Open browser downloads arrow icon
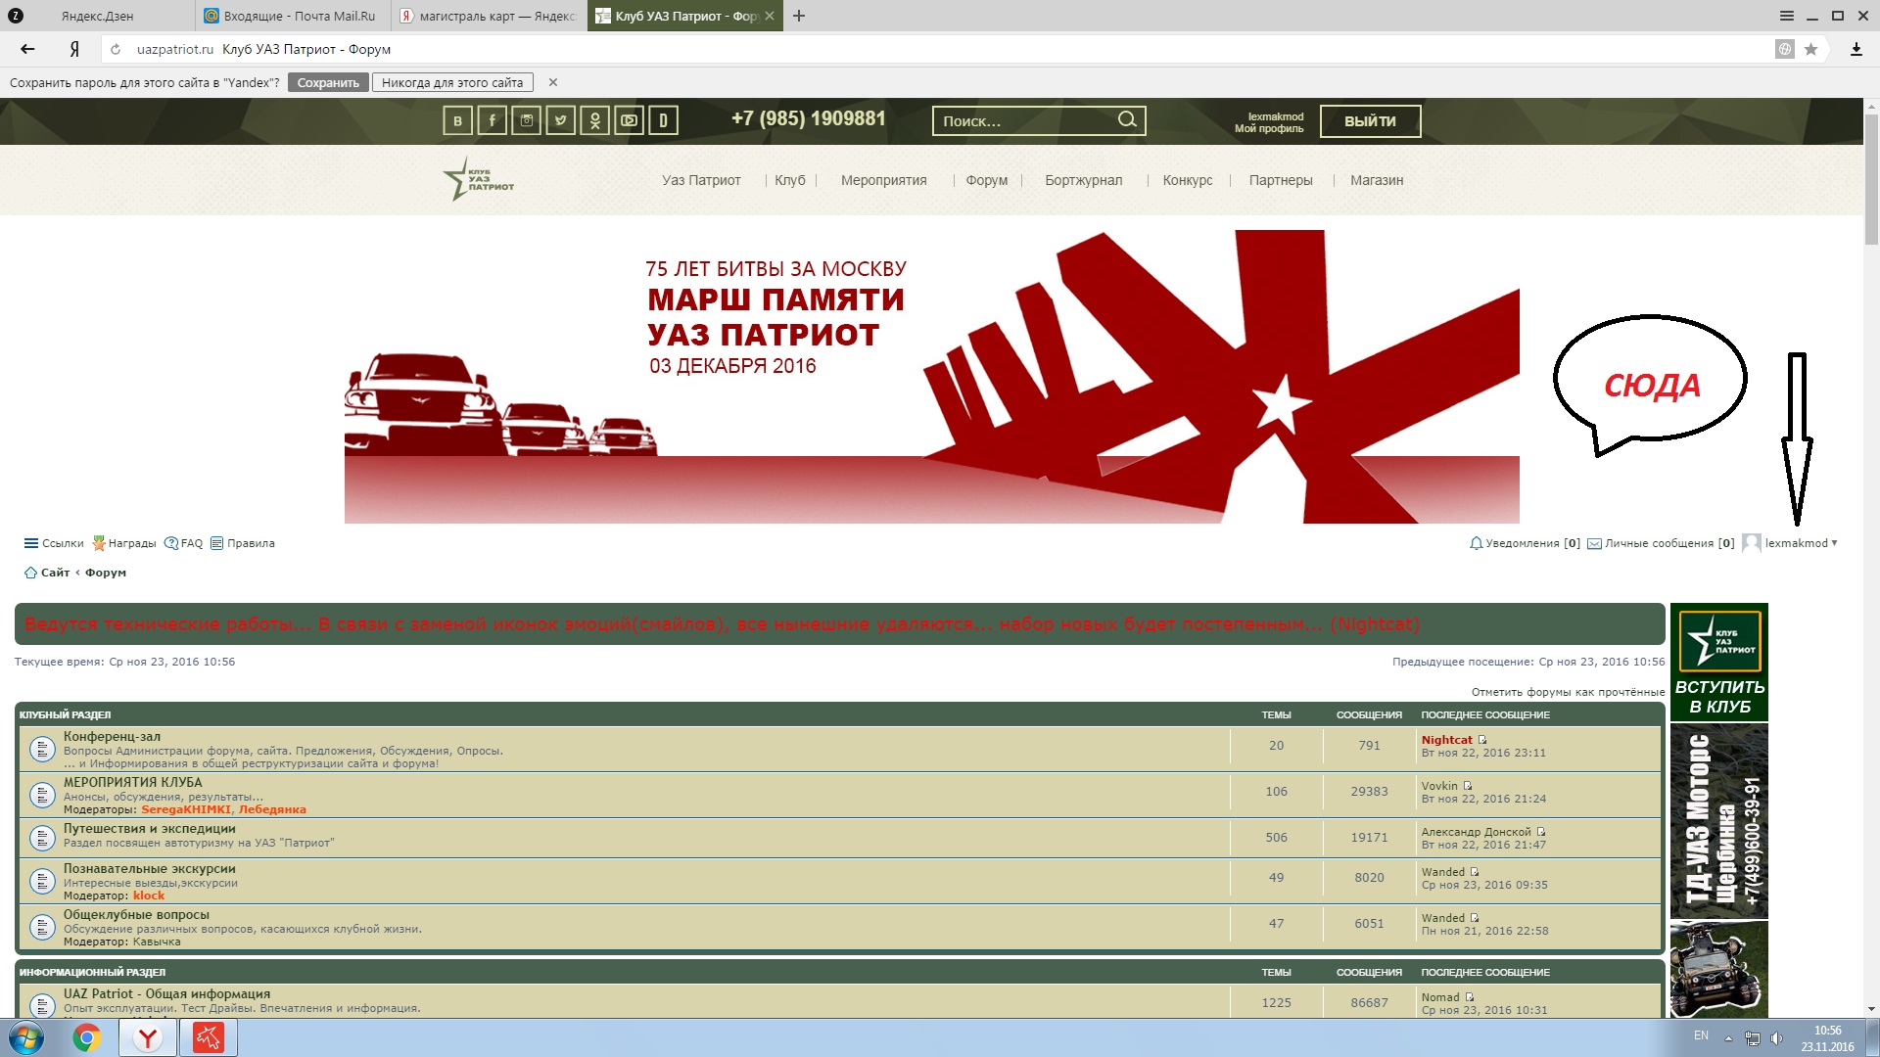1880x1057 pixels. (x=1856, y=49)
